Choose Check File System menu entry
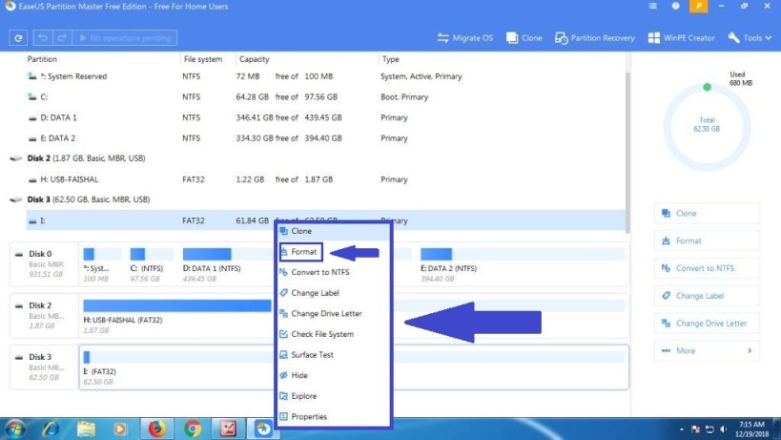 point(333,334)
